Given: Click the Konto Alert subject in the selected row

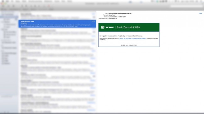Looking at the screenshot, I should coord(24,23).
